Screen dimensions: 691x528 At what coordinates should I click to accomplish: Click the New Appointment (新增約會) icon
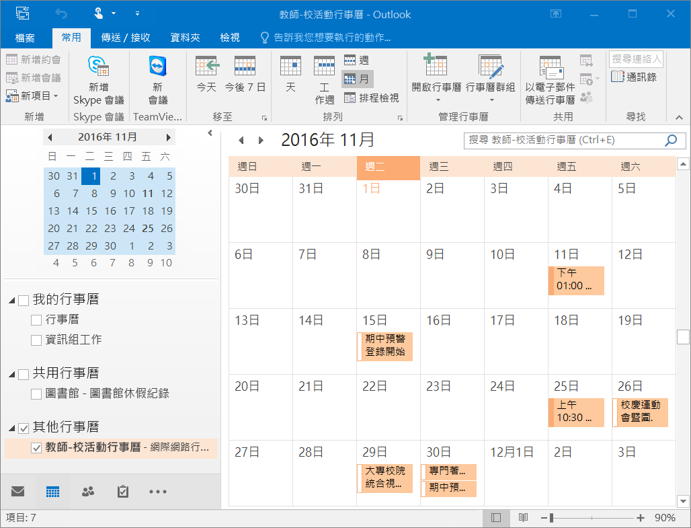[x=12, y=60]
